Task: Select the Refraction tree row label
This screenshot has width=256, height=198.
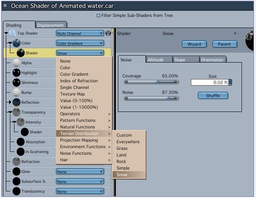Action: [x=31, y=162]
